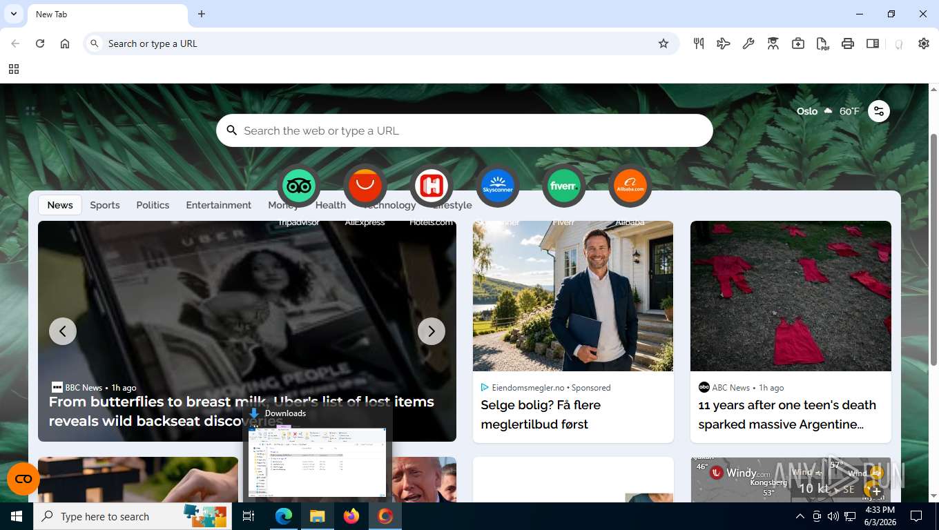Switch to the Sports tab
Image resolution: width=939 pixels, height=530 pixels.
point(105,205)
